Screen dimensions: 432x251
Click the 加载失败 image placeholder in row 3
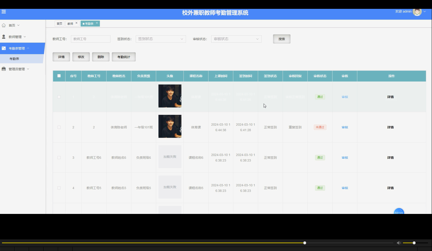pyautogui.click(x=170, y=157)
